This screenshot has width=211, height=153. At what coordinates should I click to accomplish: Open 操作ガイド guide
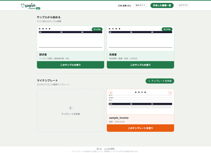point(140,5)
